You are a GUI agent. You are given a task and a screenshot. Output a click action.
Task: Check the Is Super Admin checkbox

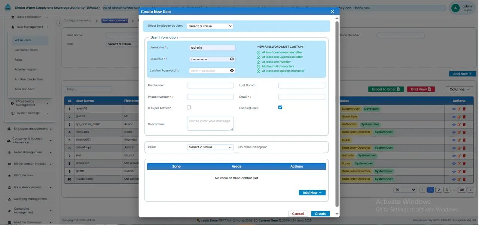189,107
